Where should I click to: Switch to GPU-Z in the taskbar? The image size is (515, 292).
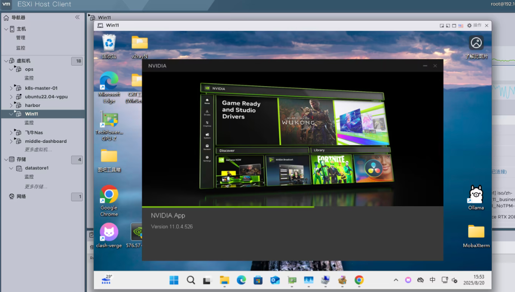tap(292, 280)
